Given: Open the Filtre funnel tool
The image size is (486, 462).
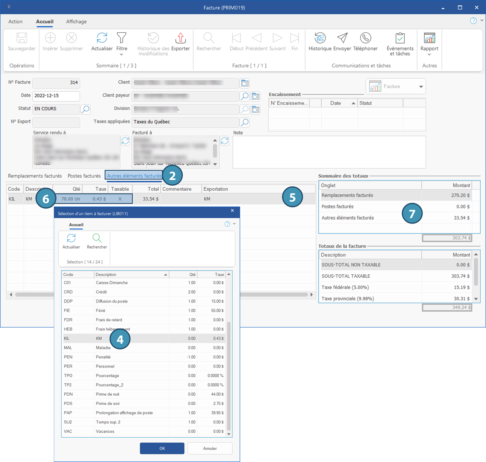Looking at the screenshot, I should 122,38.
